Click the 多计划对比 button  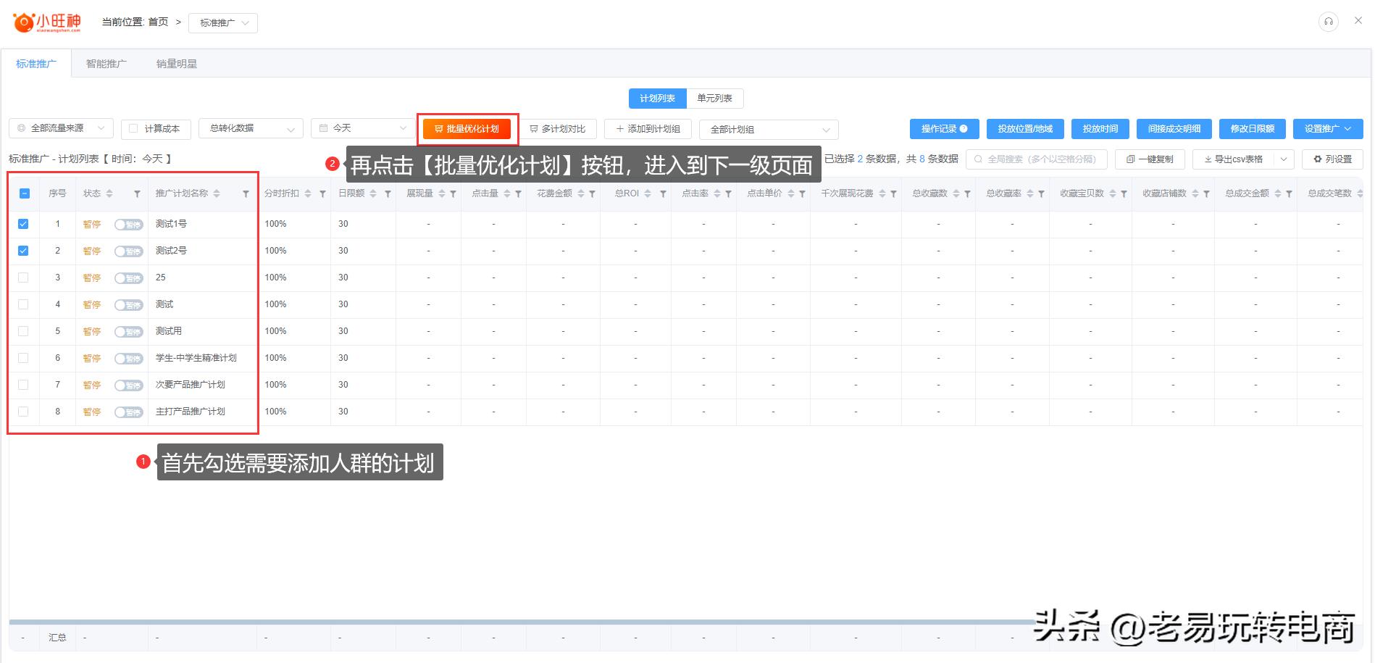pyautogui.click(x=558, y=129)
